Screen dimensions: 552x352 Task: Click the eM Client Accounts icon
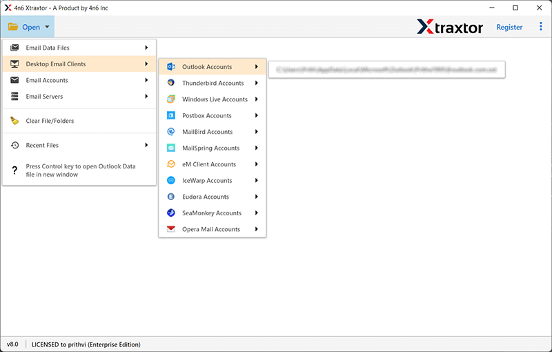point(170,164)
